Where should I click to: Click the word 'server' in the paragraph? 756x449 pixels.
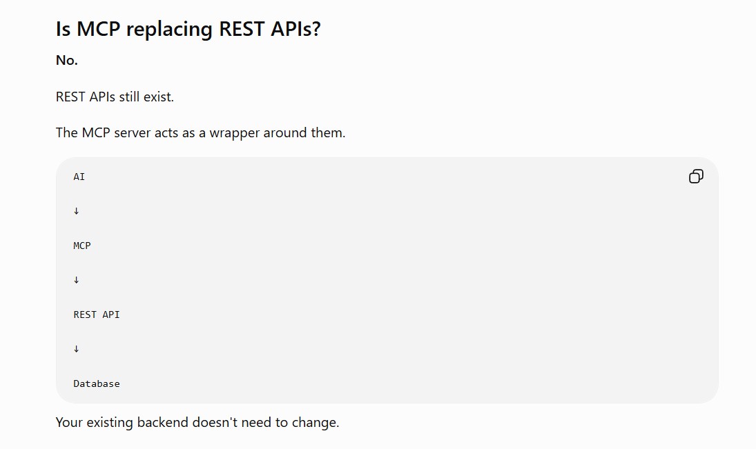tap(132, 133)
